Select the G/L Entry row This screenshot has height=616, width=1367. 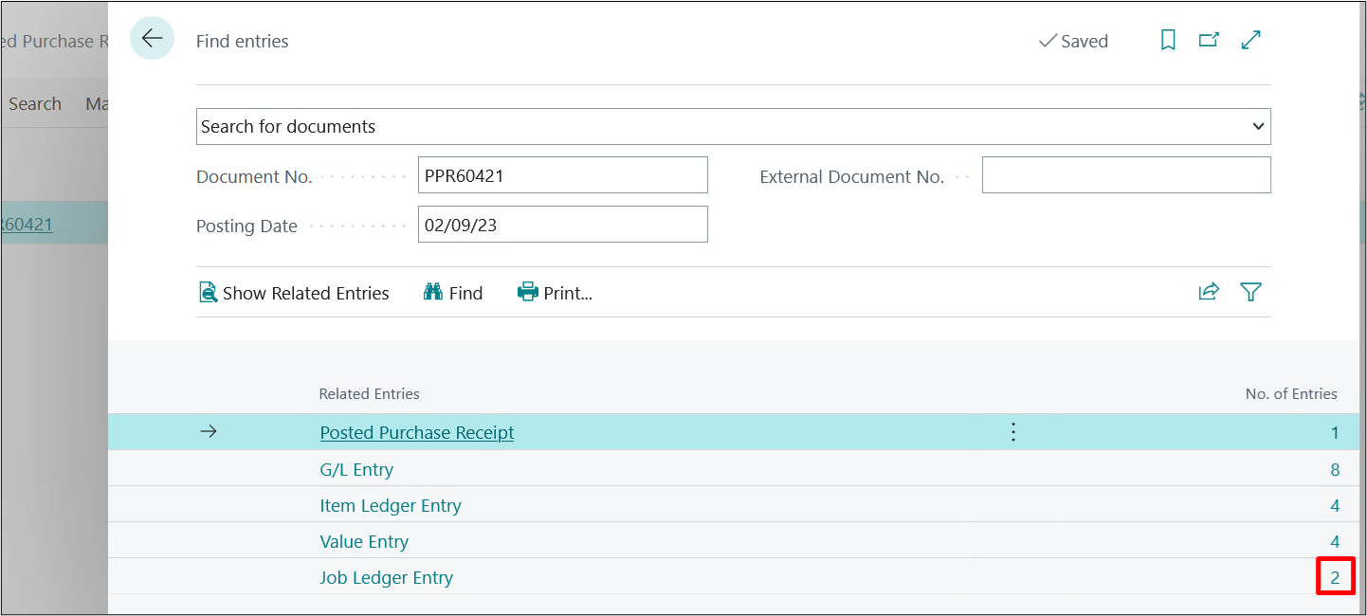click(356, 469)
